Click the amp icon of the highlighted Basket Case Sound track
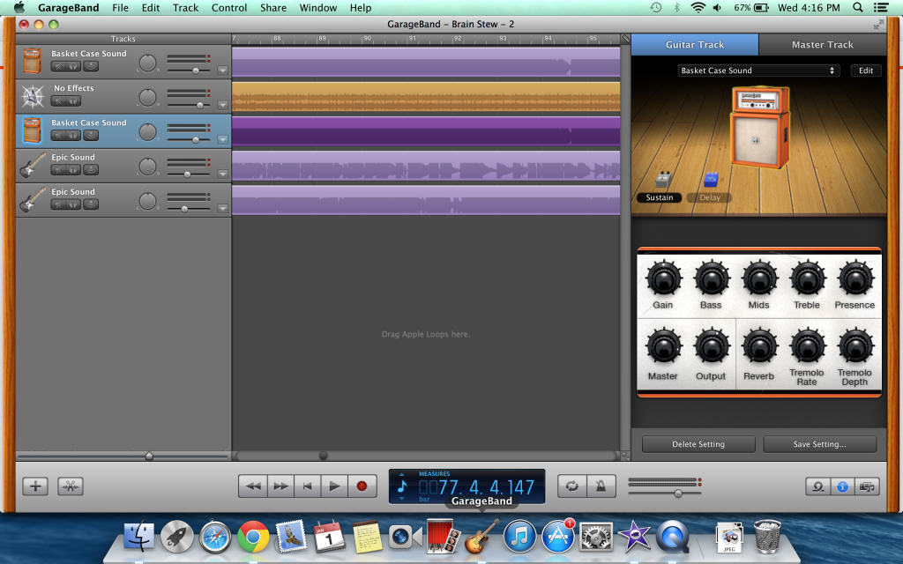The image size is (903, 564). pos(33,130)
